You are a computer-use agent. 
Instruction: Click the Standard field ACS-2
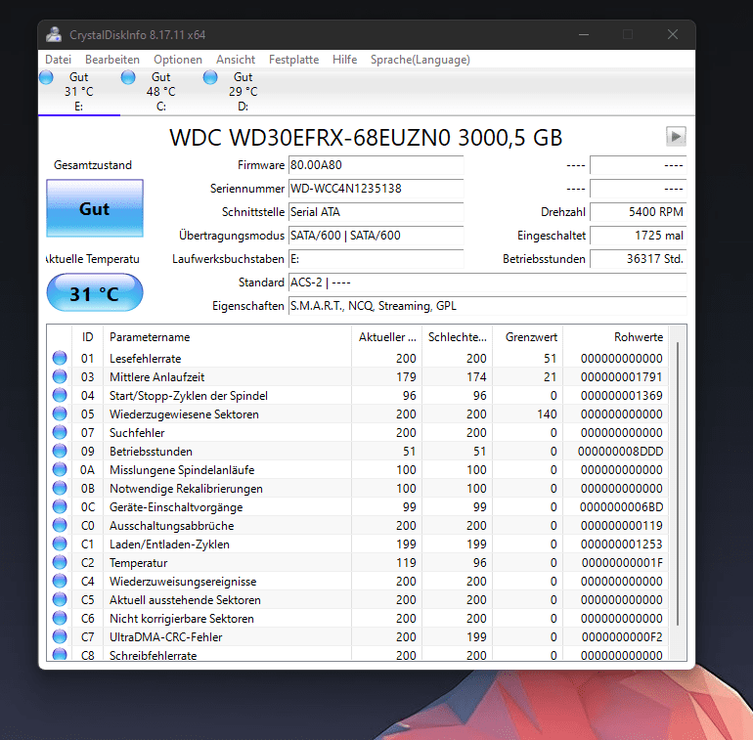[x=487, y=283]
